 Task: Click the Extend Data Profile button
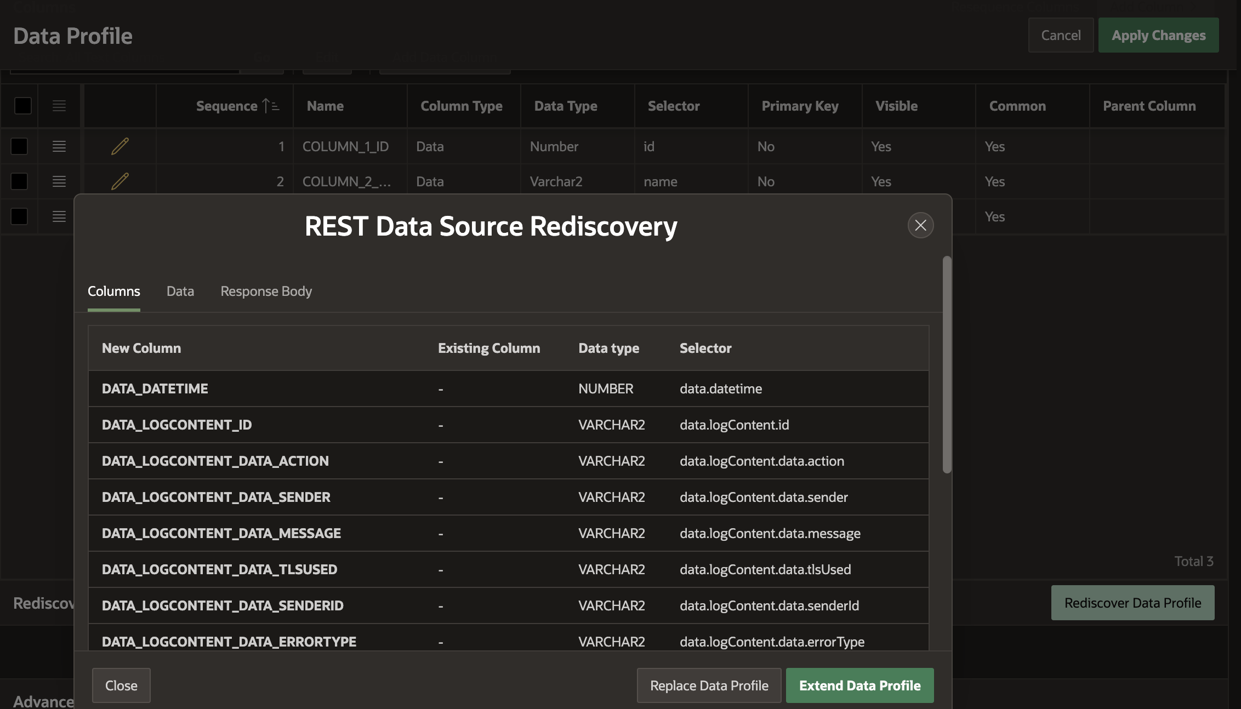click(x=859, y=685)
